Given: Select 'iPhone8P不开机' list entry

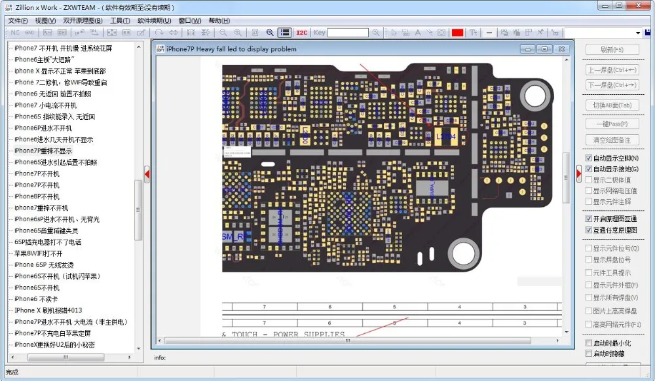Looking at the screenshot, I should [37, 196].
